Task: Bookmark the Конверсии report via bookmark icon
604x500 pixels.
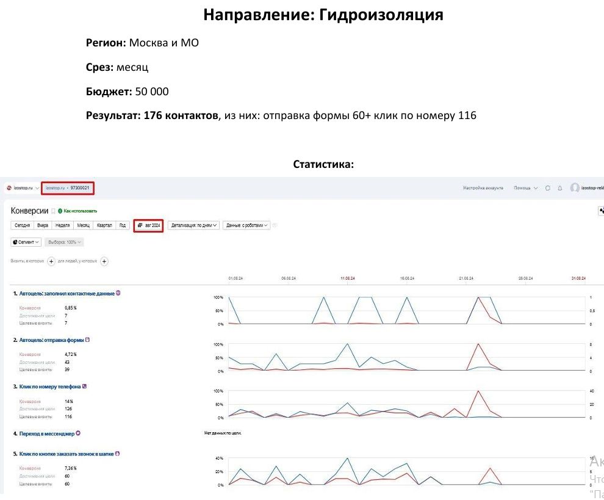Action: [x=54, y=211]
